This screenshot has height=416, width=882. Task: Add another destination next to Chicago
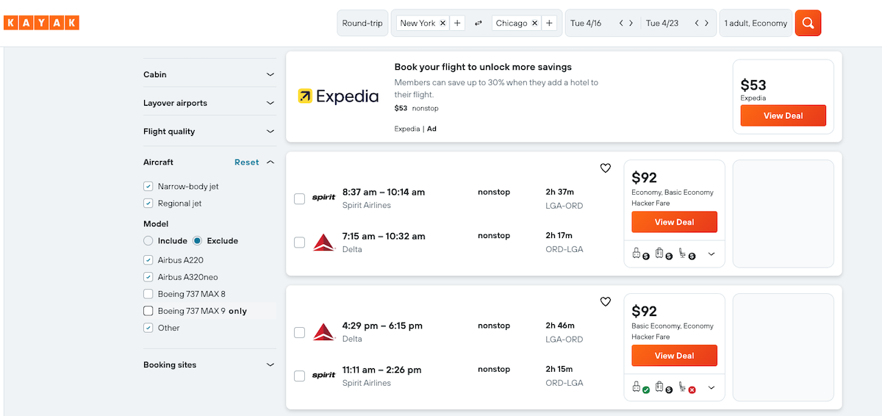coord(549,24)
